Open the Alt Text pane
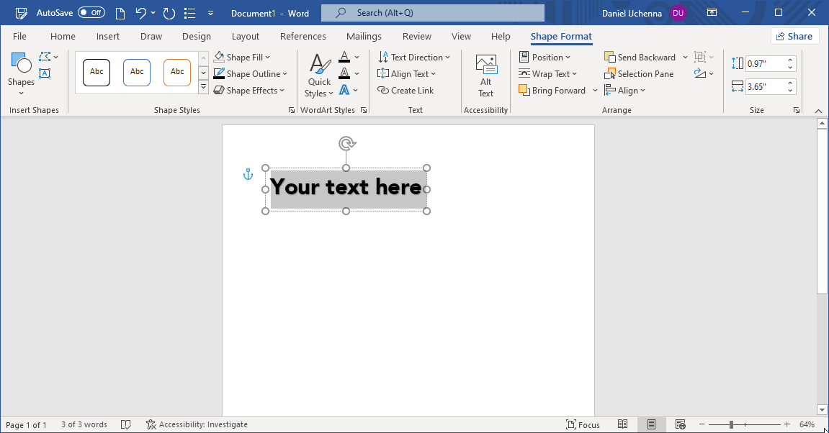The width and height of the screenshot is (829, 433). tap(486, 76)
